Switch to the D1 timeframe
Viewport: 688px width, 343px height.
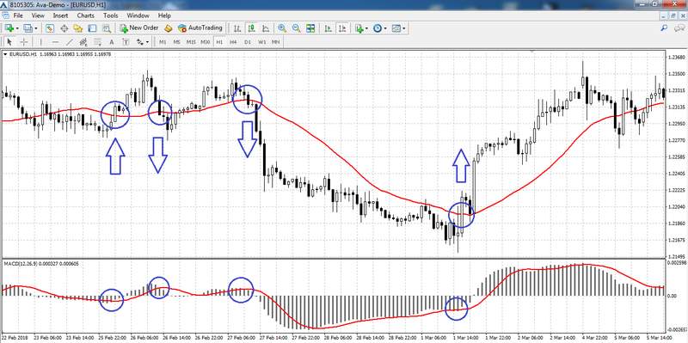tap(248, 42)
